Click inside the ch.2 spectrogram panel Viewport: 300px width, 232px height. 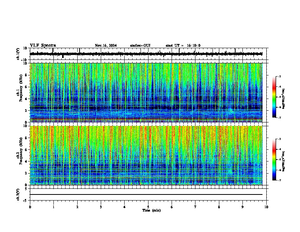pyautogui.click(x=146, y=155)
